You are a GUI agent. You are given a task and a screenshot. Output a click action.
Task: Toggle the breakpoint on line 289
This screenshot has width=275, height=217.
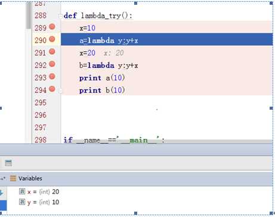[52, 27]
